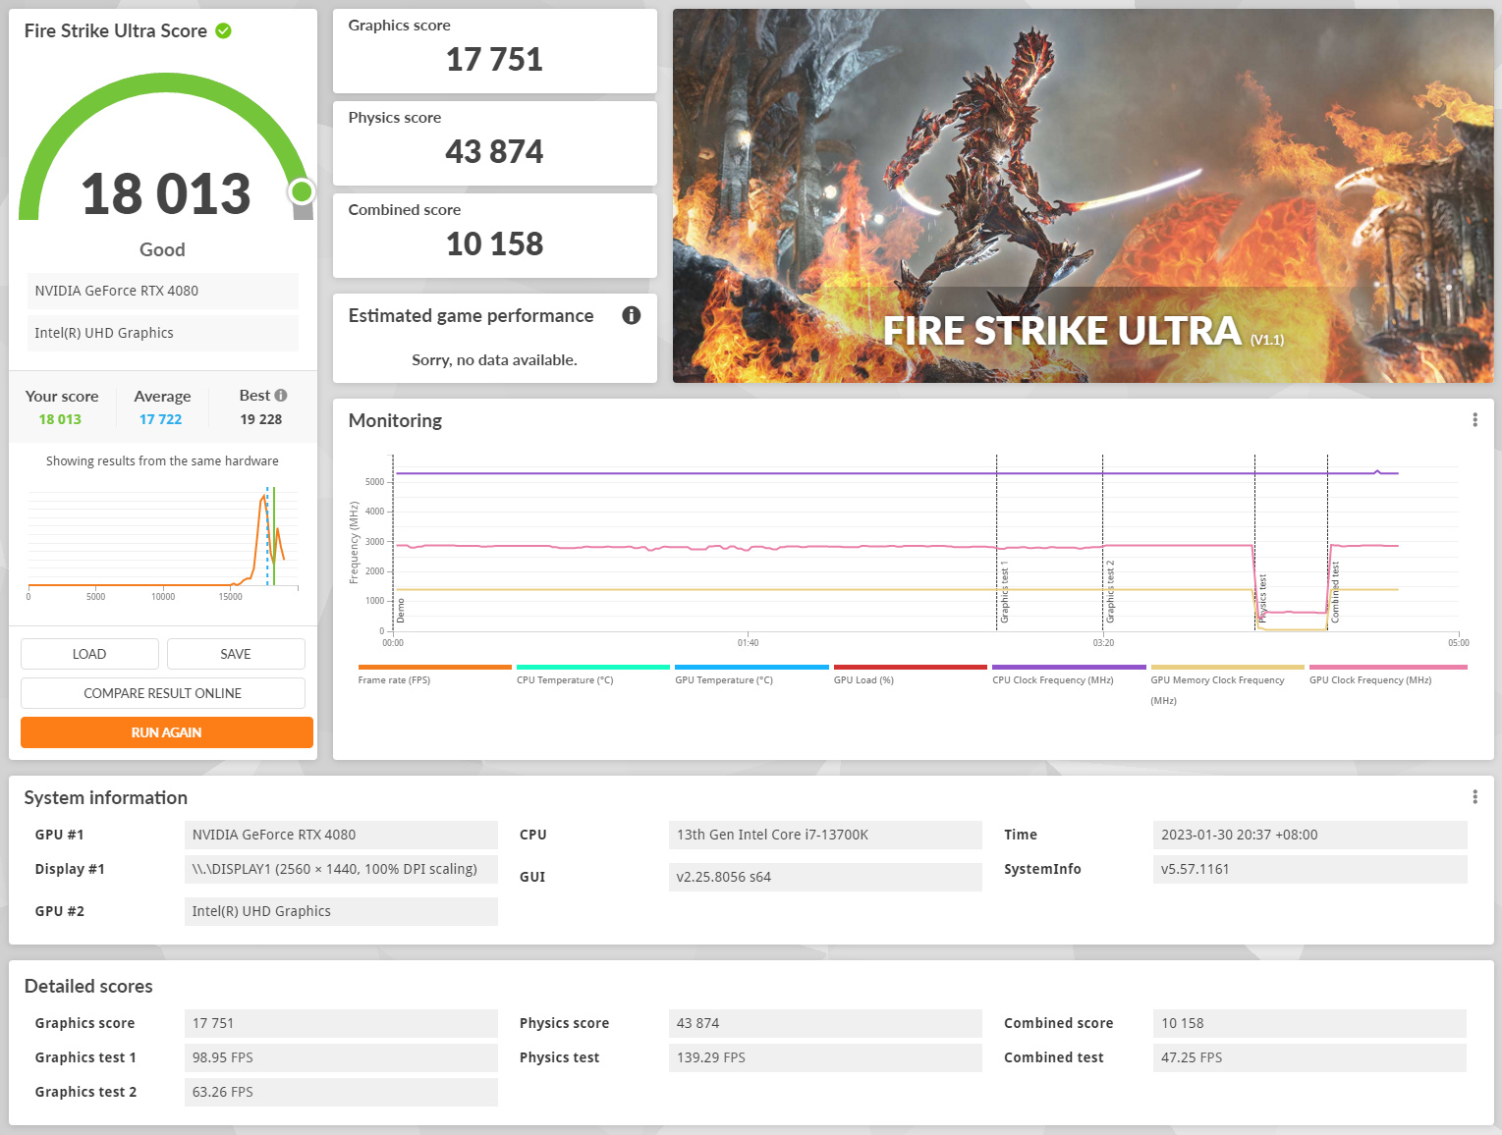The height and width of the screenshot is (1135, 1502).
Task: Click the green dot on the score gauge
Action: 302,191
